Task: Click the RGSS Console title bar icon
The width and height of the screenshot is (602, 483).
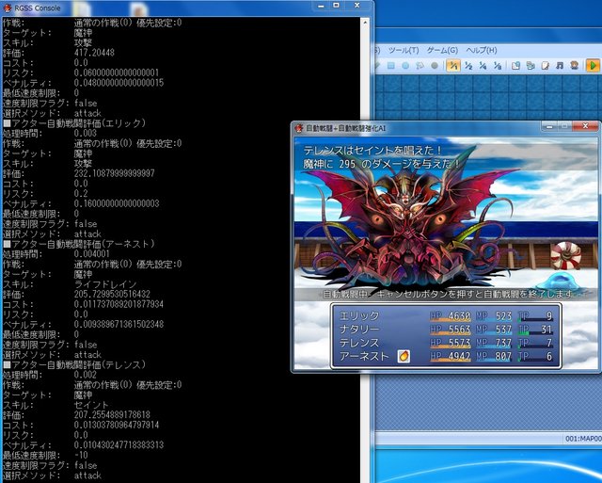Action: coord(7,8)
